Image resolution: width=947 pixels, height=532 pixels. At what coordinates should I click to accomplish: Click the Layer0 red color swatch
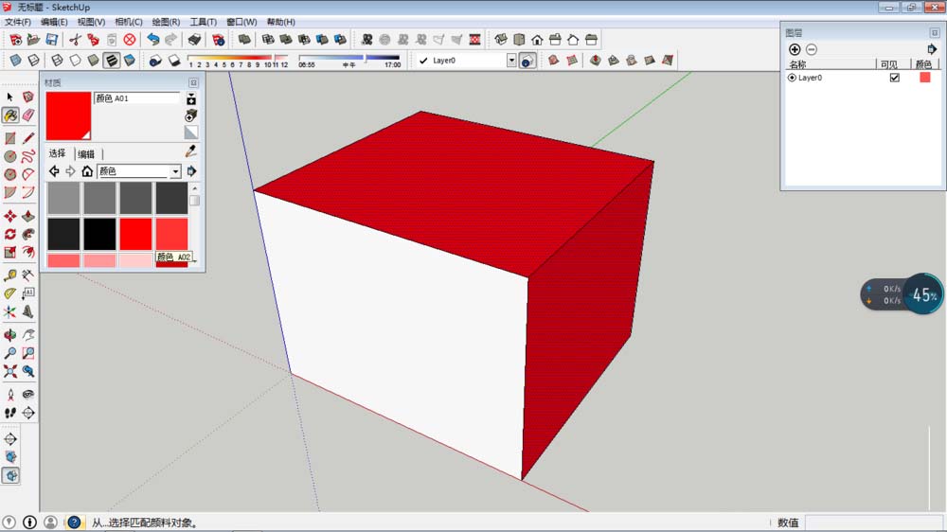pyautogui.click(x=924, y=78)
